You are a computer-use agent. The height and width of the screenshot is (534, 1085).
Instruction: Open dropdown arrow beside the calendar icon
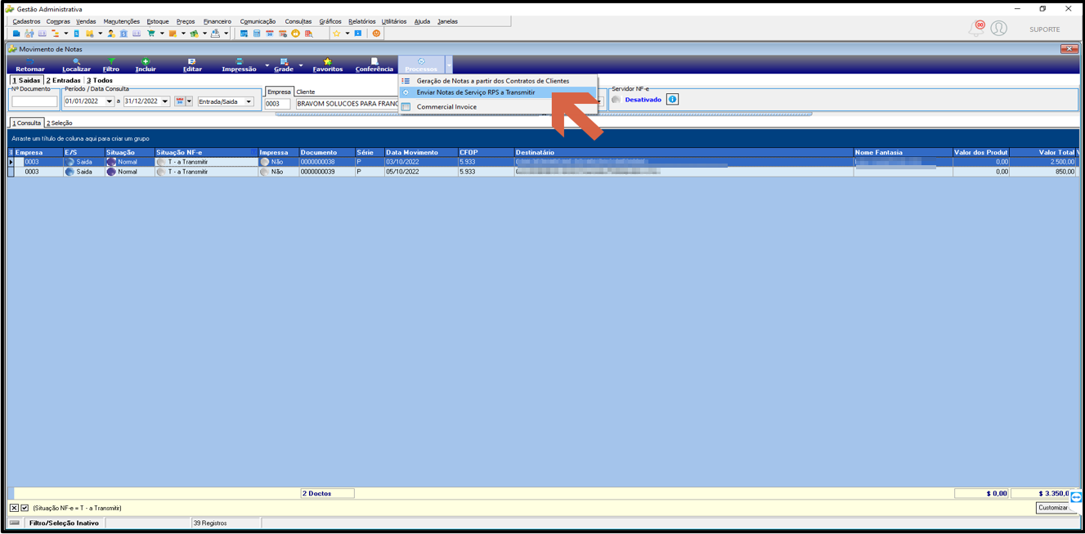coord(190,101)
